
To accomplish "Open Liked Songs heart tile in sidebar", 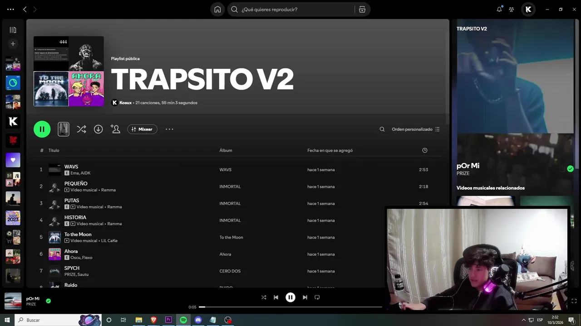I will click(x=13, y=160).
